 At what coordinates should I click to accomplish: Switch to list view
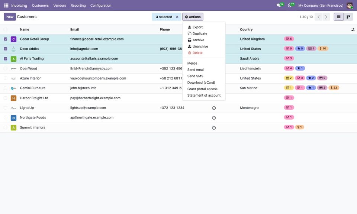(x=338, y=17)
